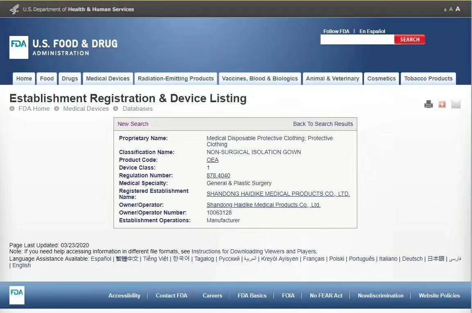The image size is (472, 313).
Task: Select Tiếng Việt language assistance
Action: [156, 259]
